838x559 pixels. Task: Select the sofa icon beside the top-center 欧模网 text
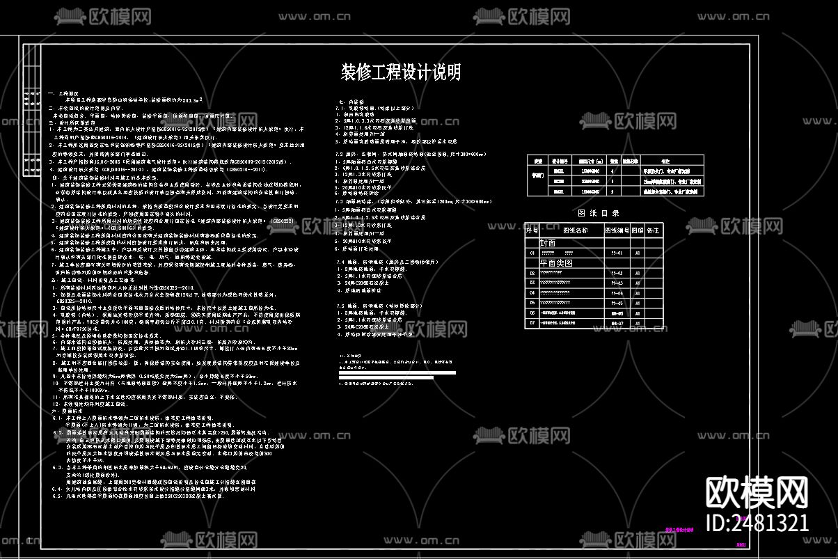(487, 14)
